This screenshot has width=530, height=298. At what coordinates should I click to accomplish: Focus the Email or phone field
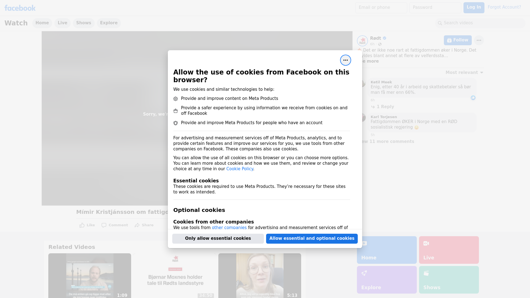tap(381, 8)
